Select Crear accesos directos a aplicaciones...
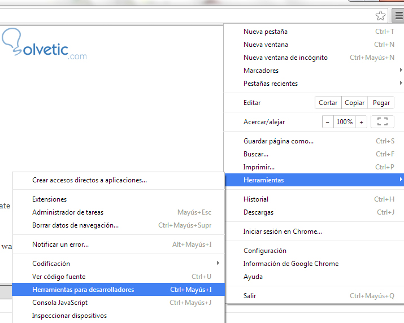This screenshot has width=404, height=323. (x=119, y=180)
